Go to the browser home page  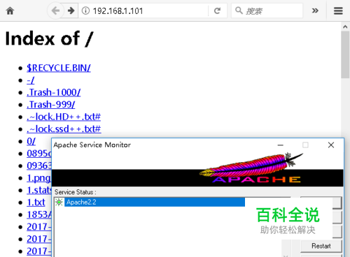click(10, 10)
